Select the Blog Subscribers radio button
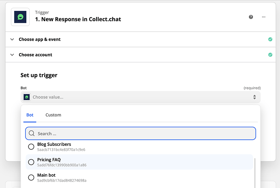The width and height of the screenshot is (280, 188). (x=31, y=147)
